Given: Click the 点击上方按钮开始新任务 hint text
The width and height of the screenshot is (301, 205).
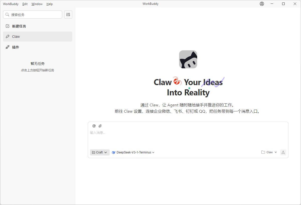Looking at the screenshot, I should [x=38, y=70].
